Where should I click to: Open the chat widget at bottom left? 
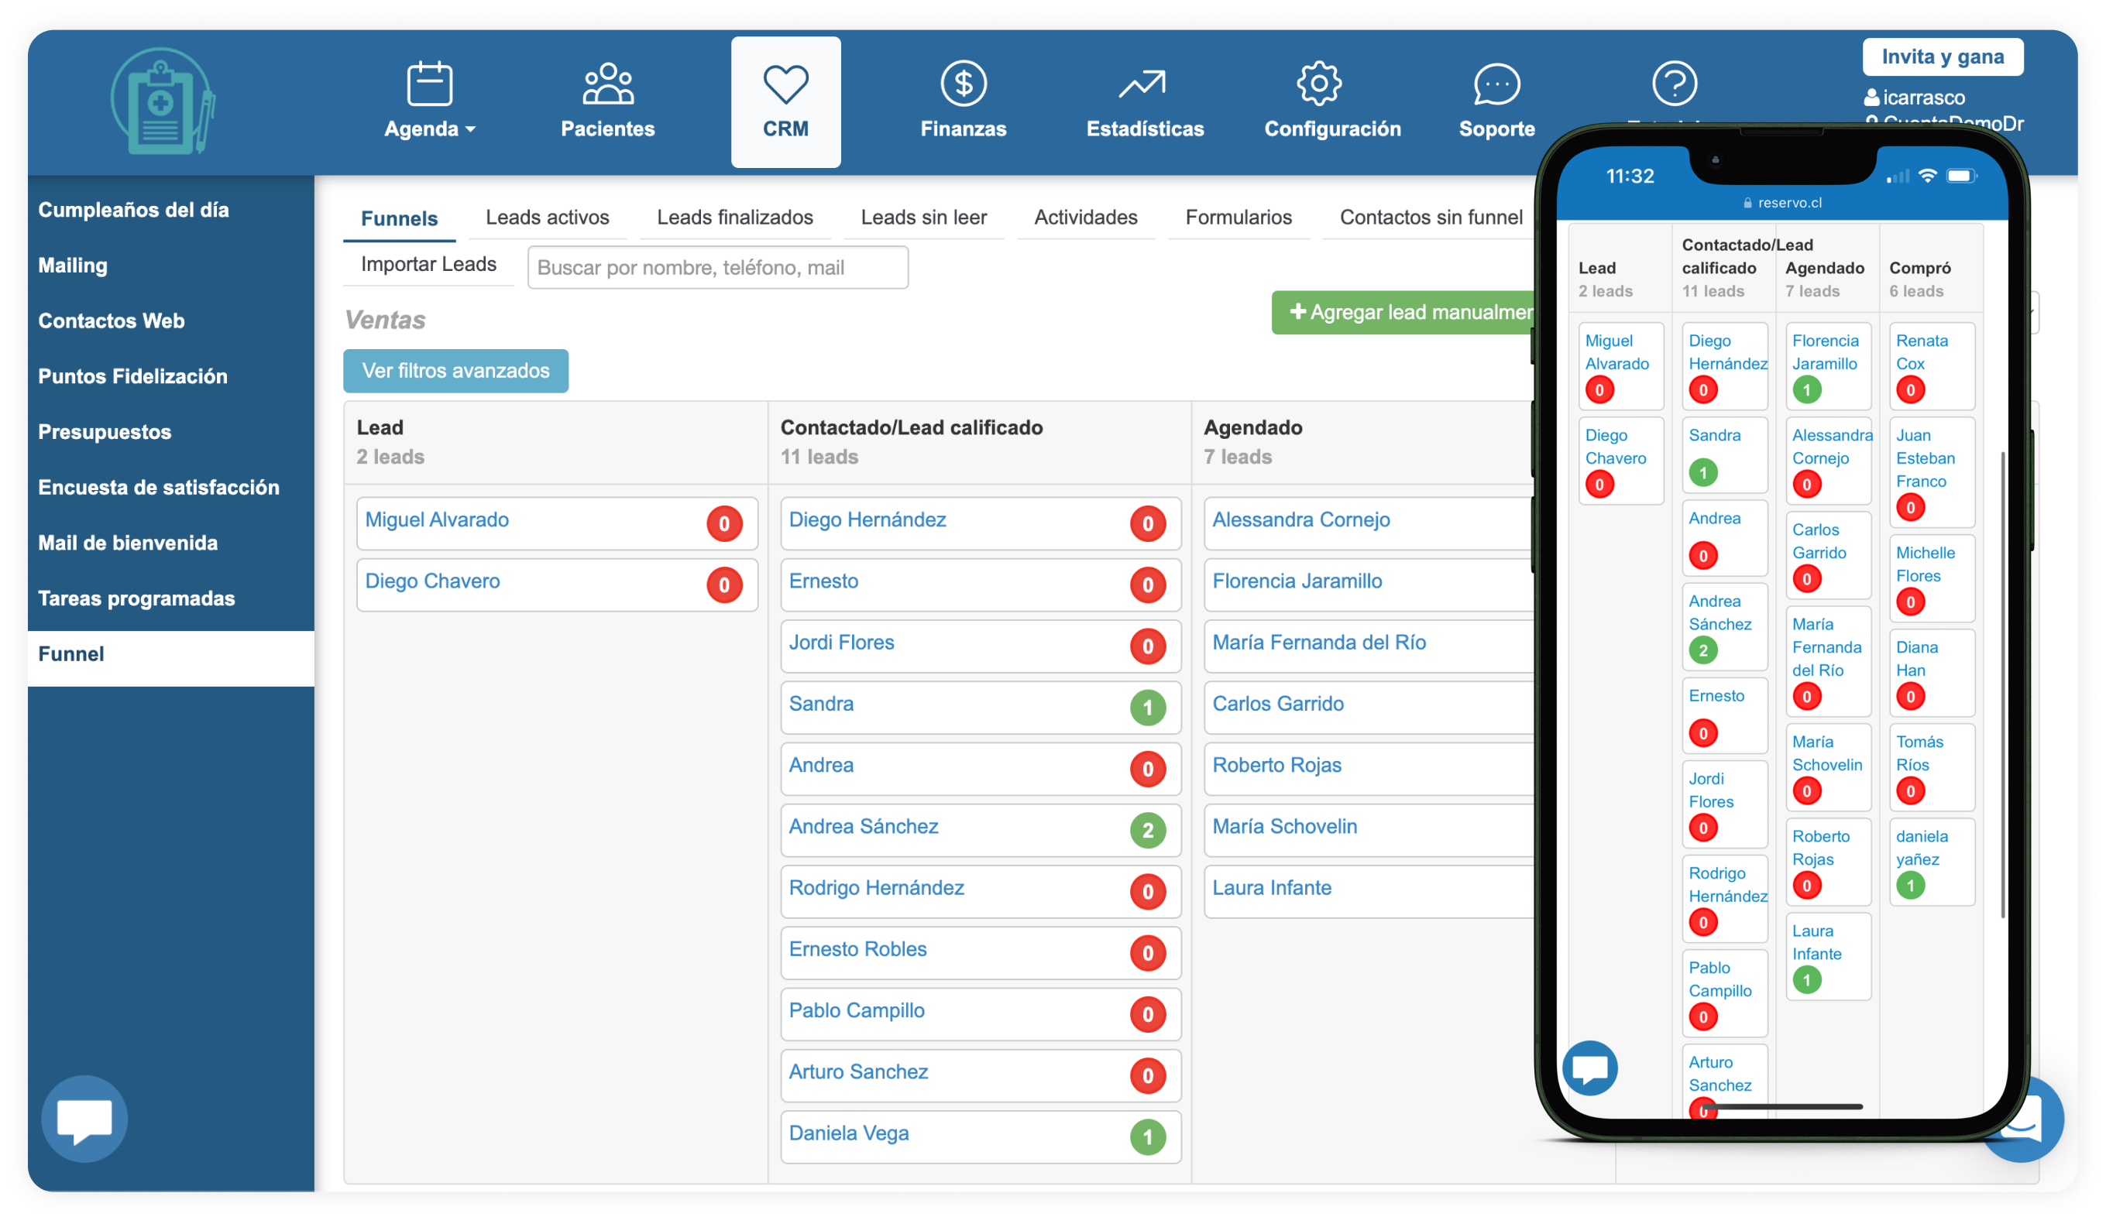point(84,1117)
